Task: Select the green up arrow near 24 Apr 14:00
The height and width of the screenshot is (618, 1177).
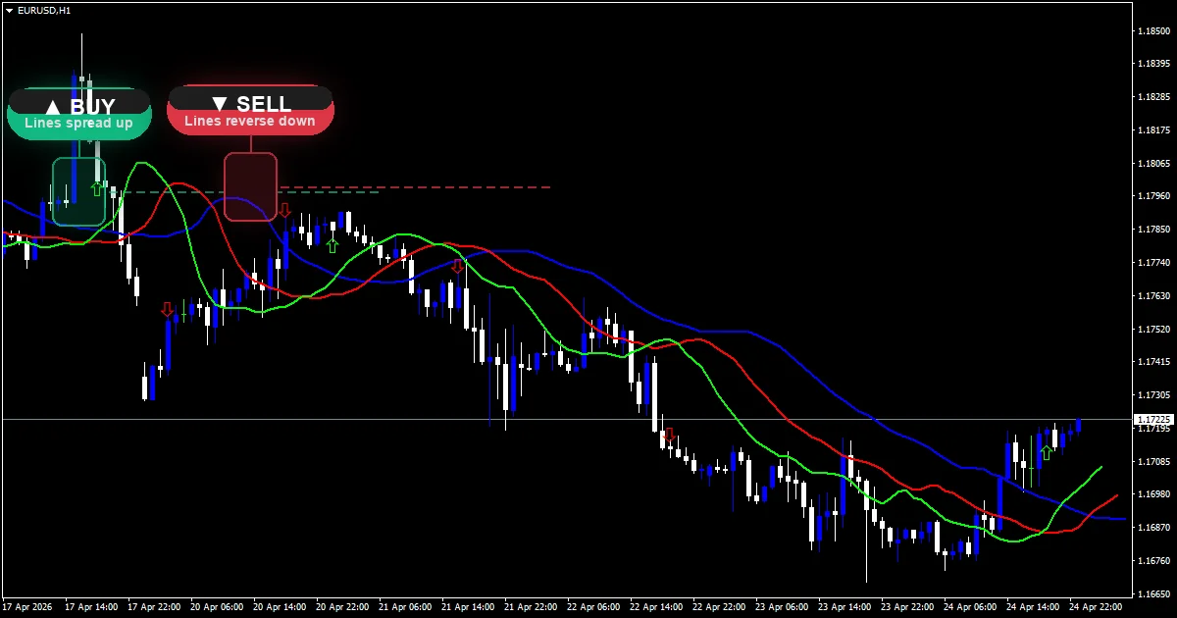Action: [x=1046, y=451]
